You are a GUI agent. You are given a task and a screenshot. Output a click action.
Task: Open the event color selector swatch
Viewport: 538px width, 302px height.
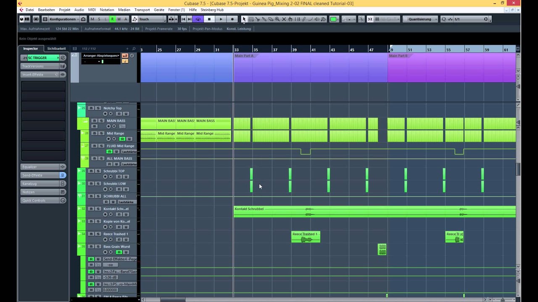[x=333, y=19]
